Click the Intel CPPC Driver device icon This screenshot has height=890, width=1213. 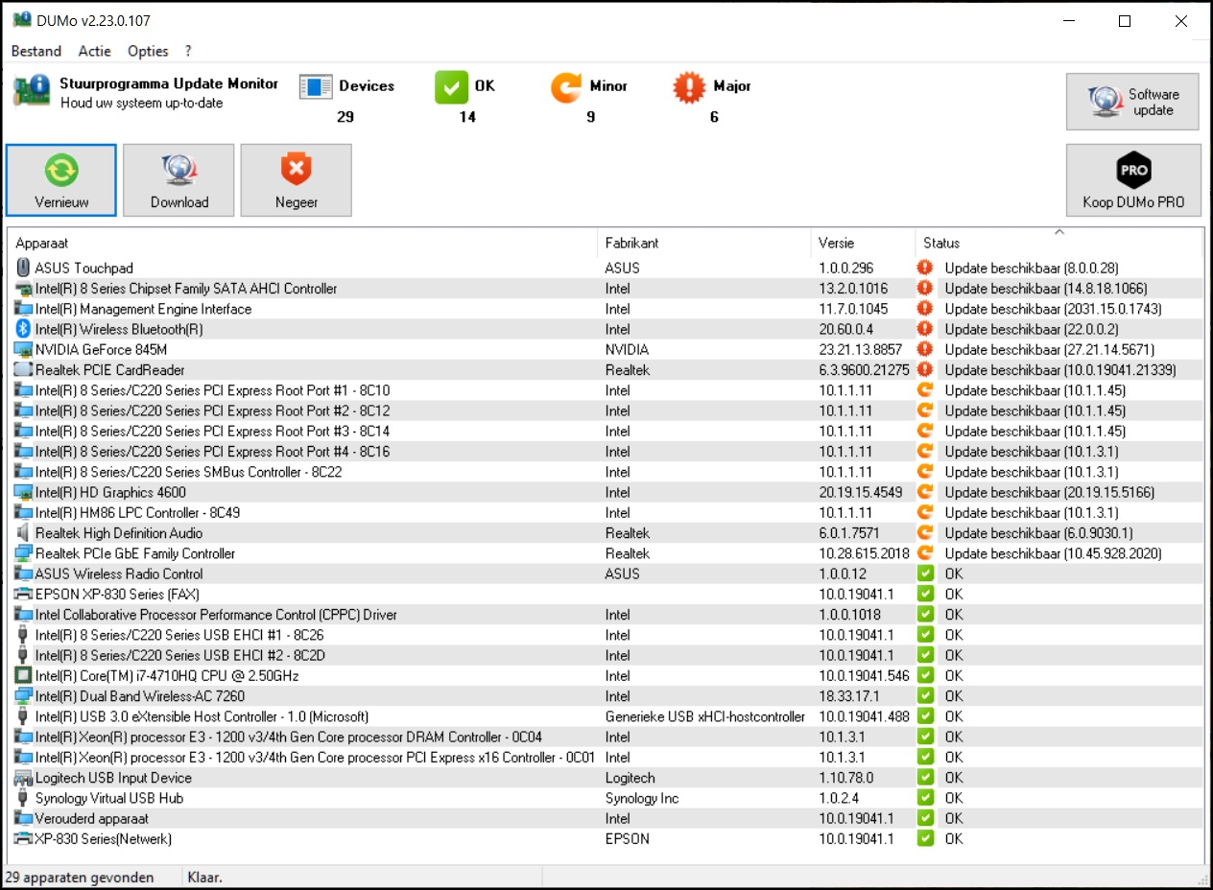(24, 615)
